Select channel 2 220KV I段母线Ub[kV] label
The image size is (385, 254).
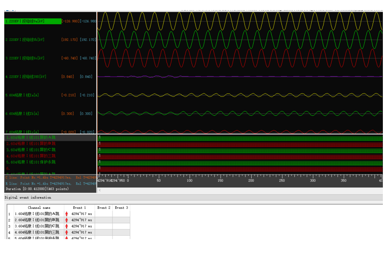pos(25,40)
